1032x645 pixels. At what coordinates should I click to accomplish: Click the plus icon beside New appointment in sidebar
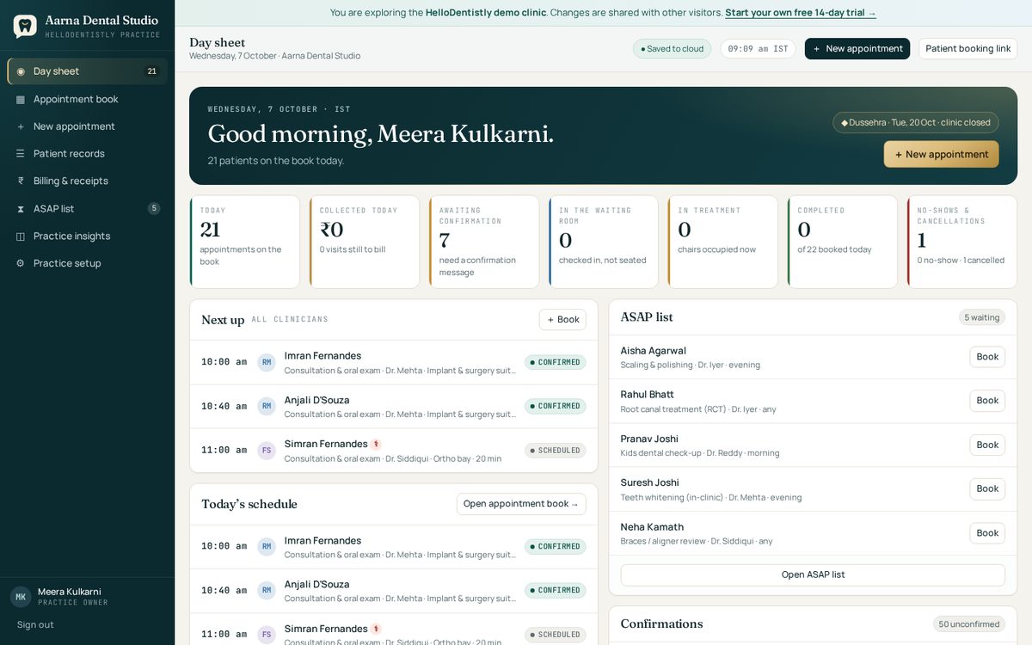(21, 126)
